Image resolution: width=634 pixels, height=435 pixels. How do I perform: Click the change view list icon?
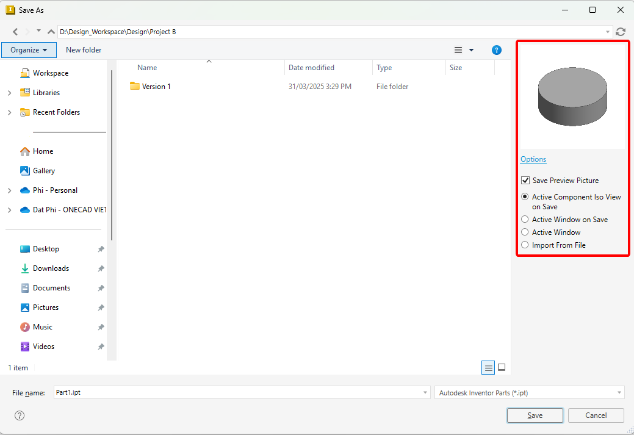458,50
